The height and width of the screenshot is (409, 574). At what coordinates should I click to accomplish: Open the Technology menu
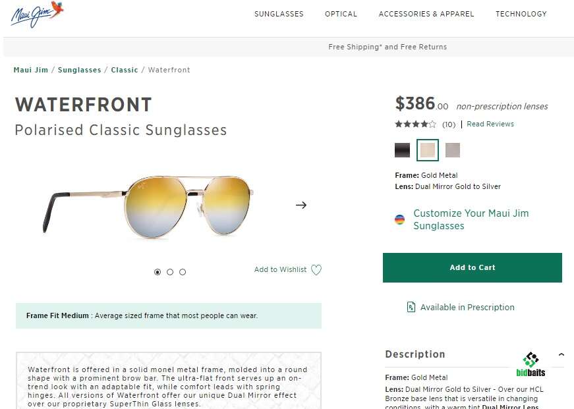521,14
